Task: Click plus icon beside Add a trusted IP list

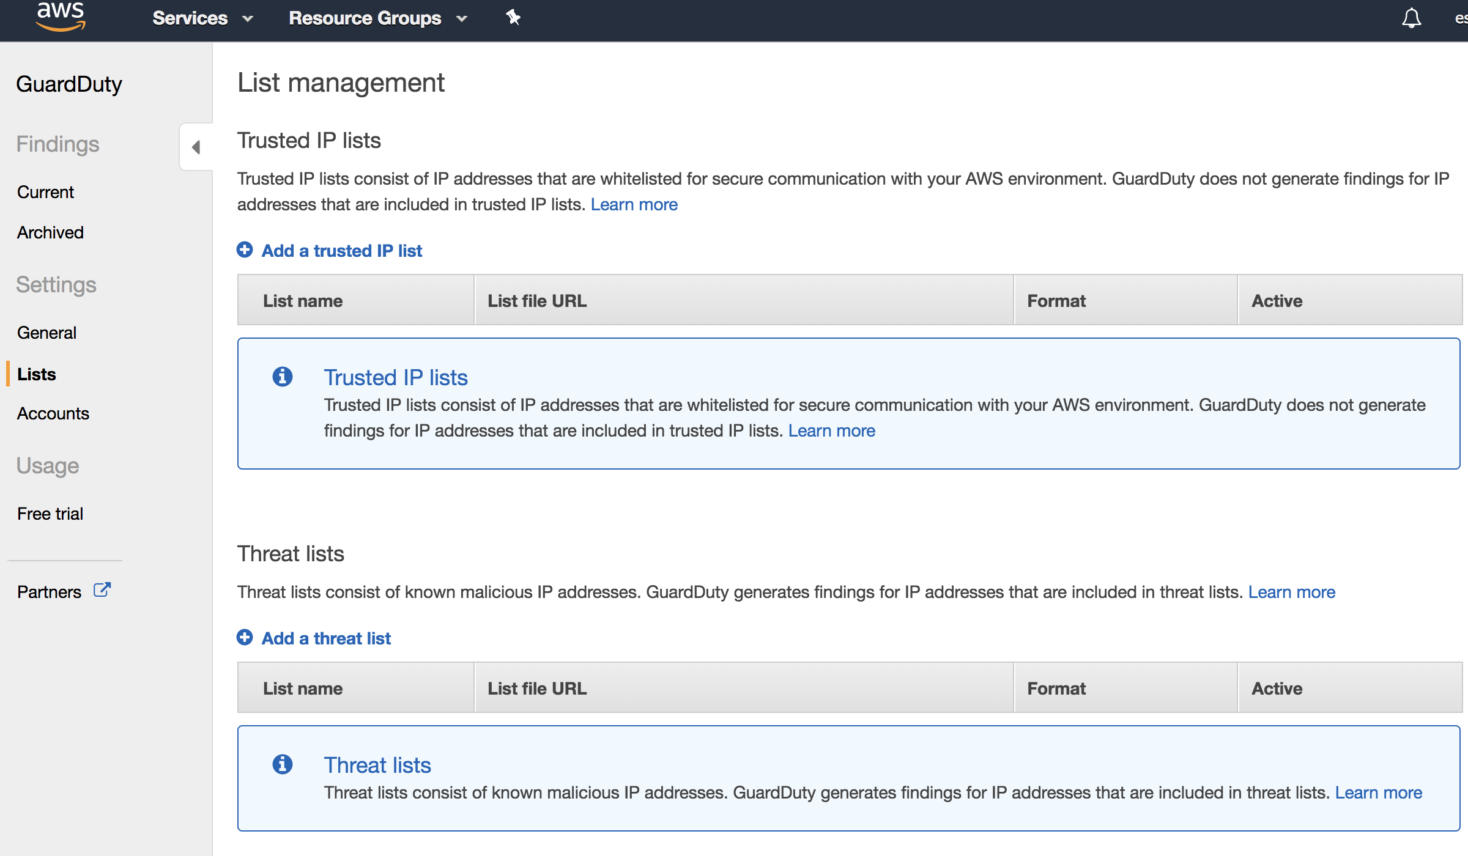Action: click(x=245, y=250)
